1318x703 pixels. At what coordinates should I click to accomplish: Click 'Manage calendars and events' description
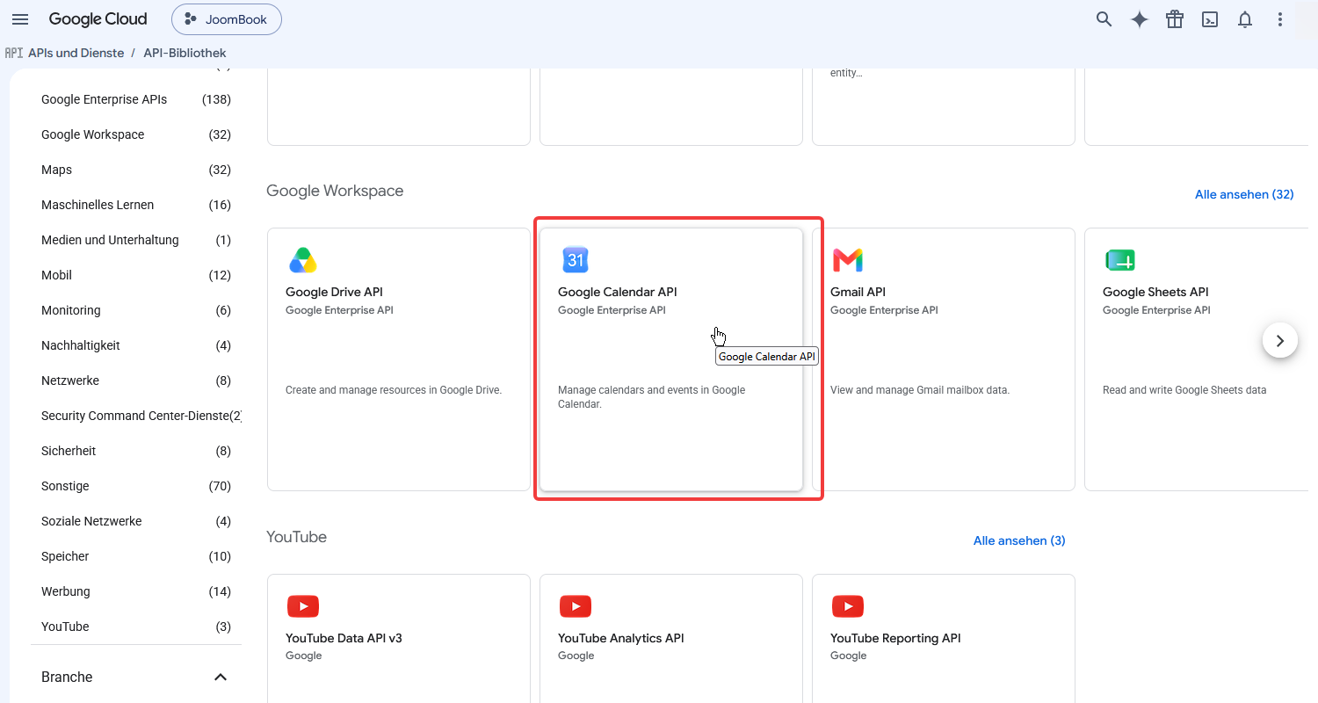651,397
